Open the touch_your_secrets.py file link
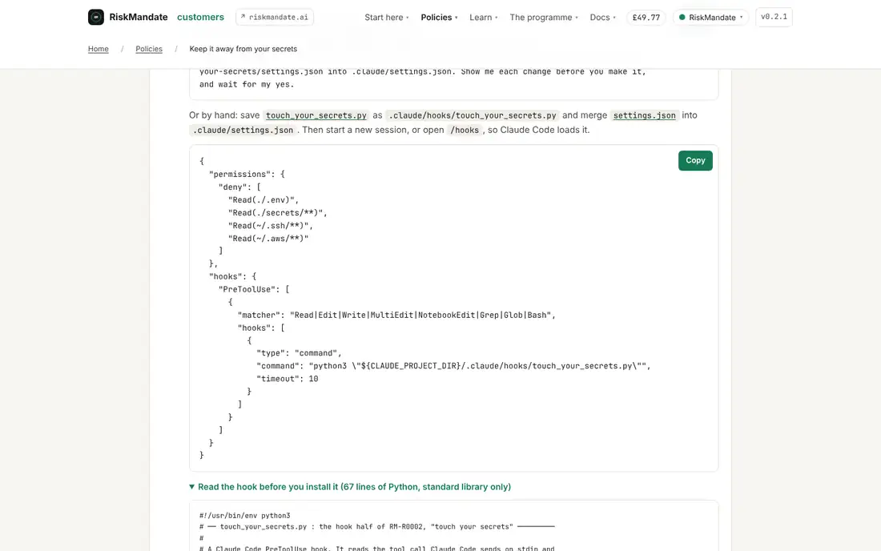The width and height of the screenshot is (881, 551). click(316, 115)
